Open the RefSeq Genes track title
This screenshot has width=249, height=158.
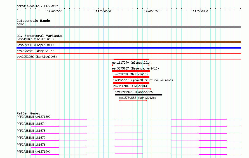click(28, 113)
